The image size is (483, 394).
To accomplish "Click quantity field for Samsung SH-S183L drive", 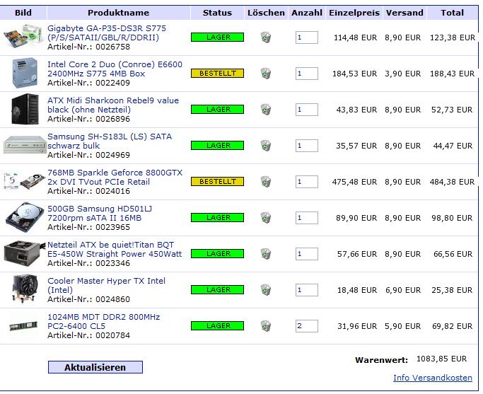I will coord(306,146).
